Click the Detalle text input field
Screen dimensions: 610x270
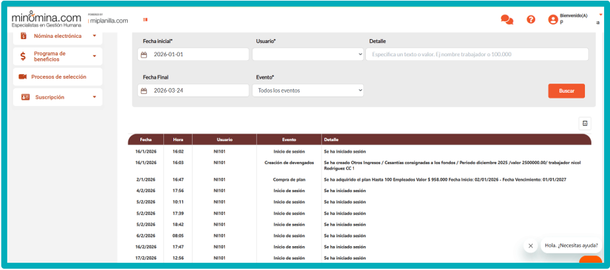[x=476, y=54]
